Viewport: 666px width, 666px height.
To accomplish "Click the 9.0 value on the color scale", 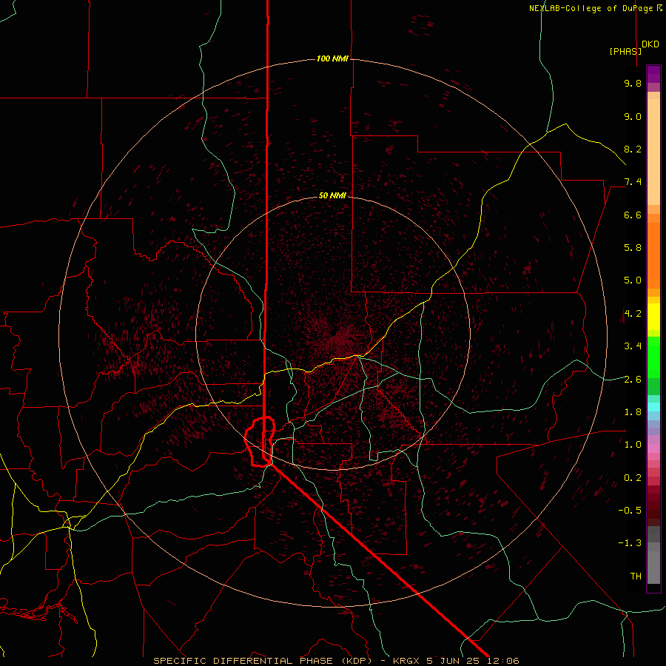I will 633,116.
